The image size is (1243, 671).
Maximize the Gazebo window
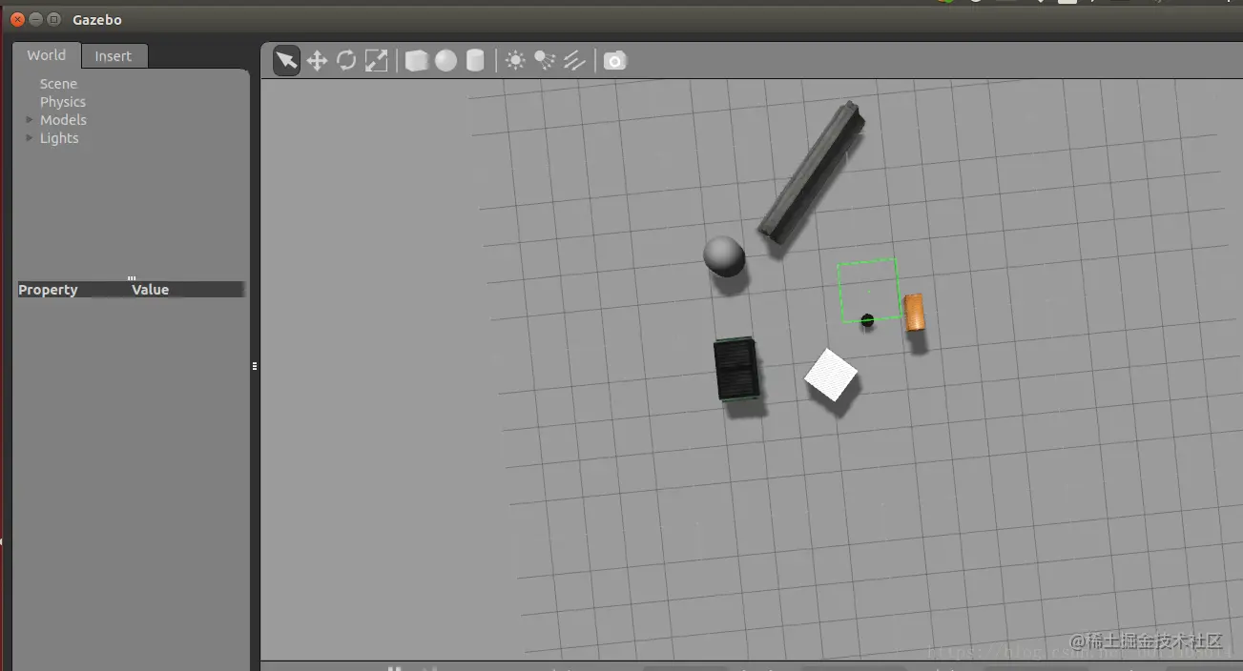53,19
